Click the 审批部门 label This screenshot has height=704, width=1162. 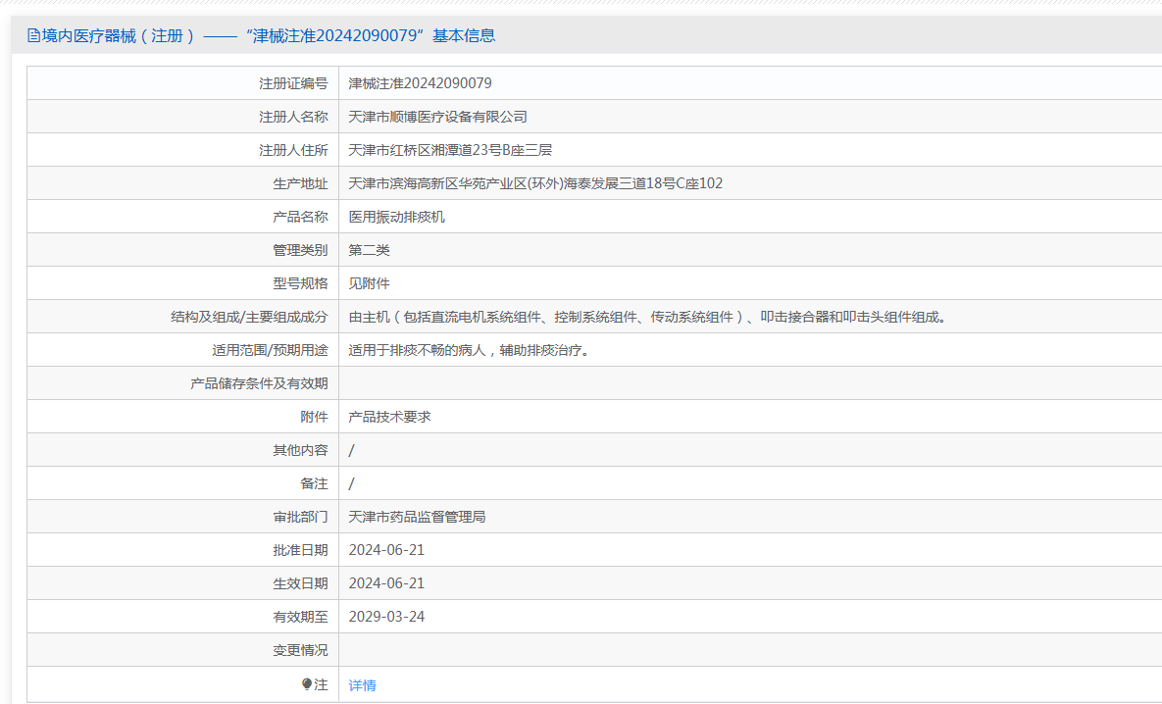click(300, 518)
